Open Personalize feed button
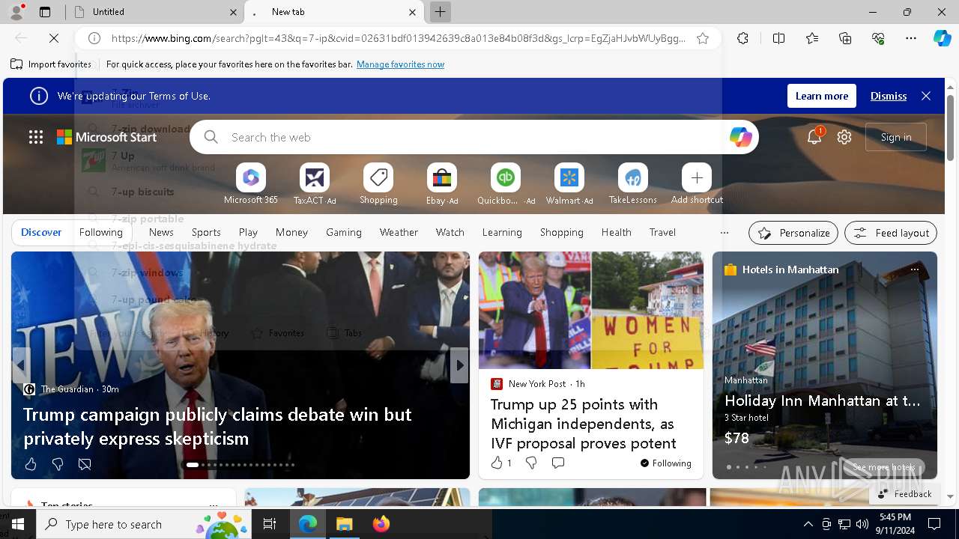959x539 pixels. point(793,233)
